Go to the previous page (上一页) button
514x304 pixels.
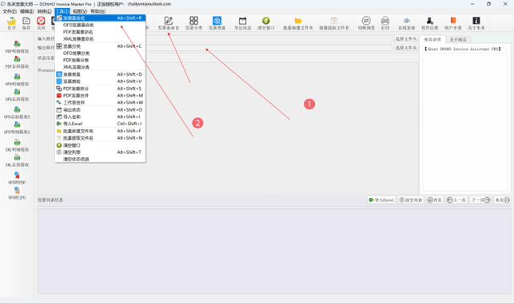[x=456, y=200]
